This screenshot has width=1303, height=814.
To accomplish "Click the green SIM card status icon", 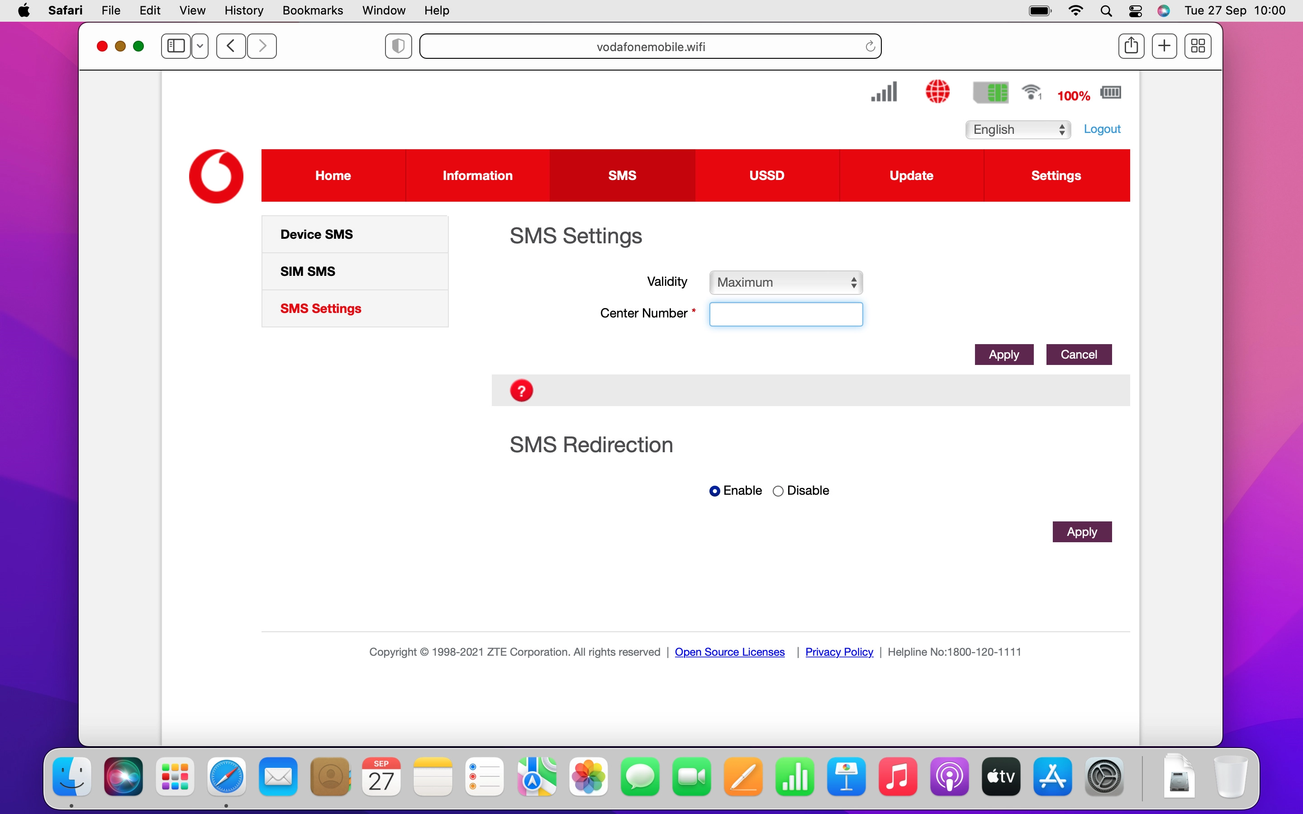I will 991,92.
